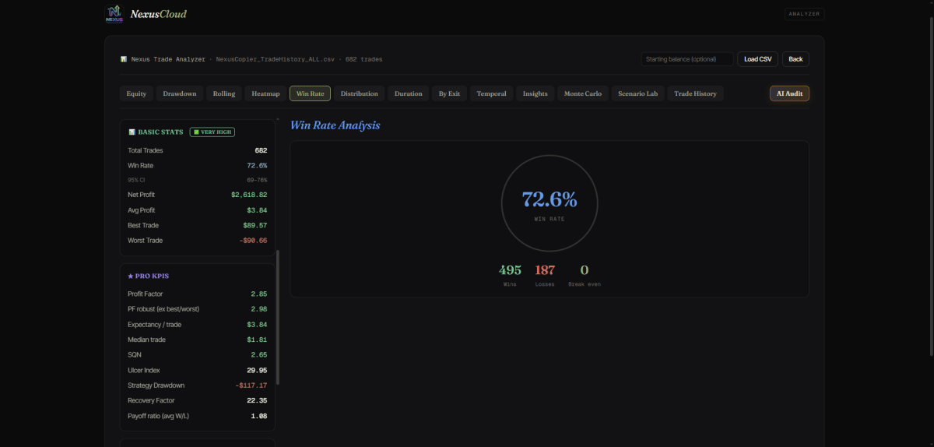Viewport: 934px width, 447px height.
Task: Click the VERY HIGH confidence badge
Action: pyautogui.click(x=212, y=132)
